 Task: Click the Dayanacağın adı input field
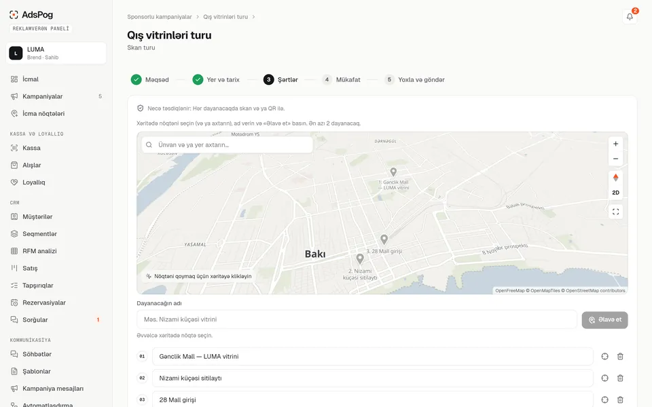click(x=357, y=319)
